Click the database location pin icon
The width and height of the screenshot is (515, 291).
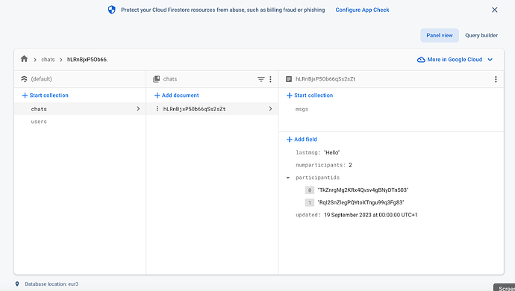17,284
